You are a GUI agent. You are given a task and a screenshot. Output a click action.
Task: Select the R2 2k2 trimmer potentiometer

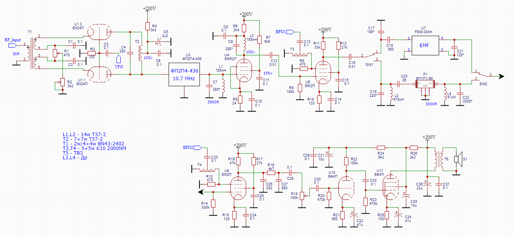click(62, 82)
